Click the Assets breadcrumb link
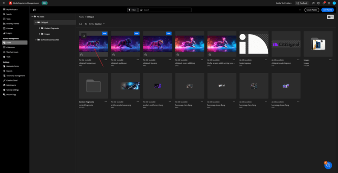Image resolution: width=338 pixels, height=173 pixels. pos(81,17)
